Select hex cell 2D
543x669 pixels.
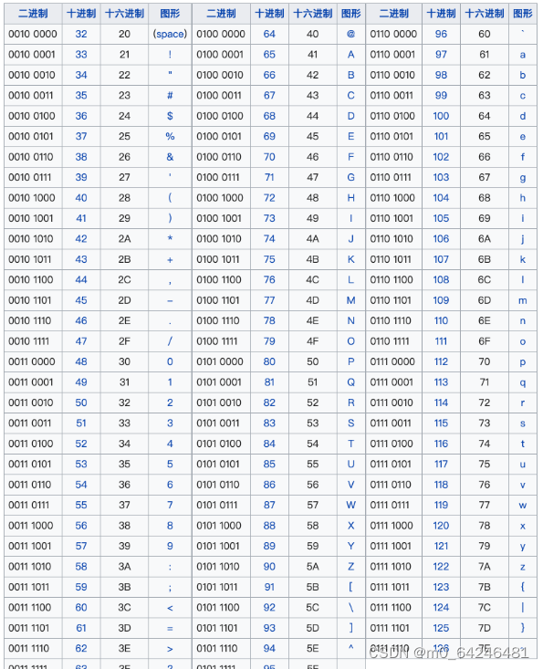pyautogui.click(x=124, y=300)
